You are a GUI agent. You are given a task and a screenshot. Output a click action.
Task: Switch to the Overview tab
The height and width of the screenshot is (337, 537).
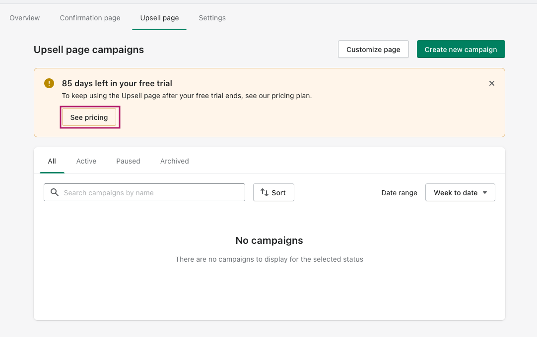click(x=25, y=18)
